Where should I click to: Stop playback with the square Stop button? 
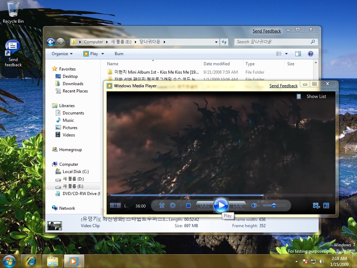tap(188, 206)
